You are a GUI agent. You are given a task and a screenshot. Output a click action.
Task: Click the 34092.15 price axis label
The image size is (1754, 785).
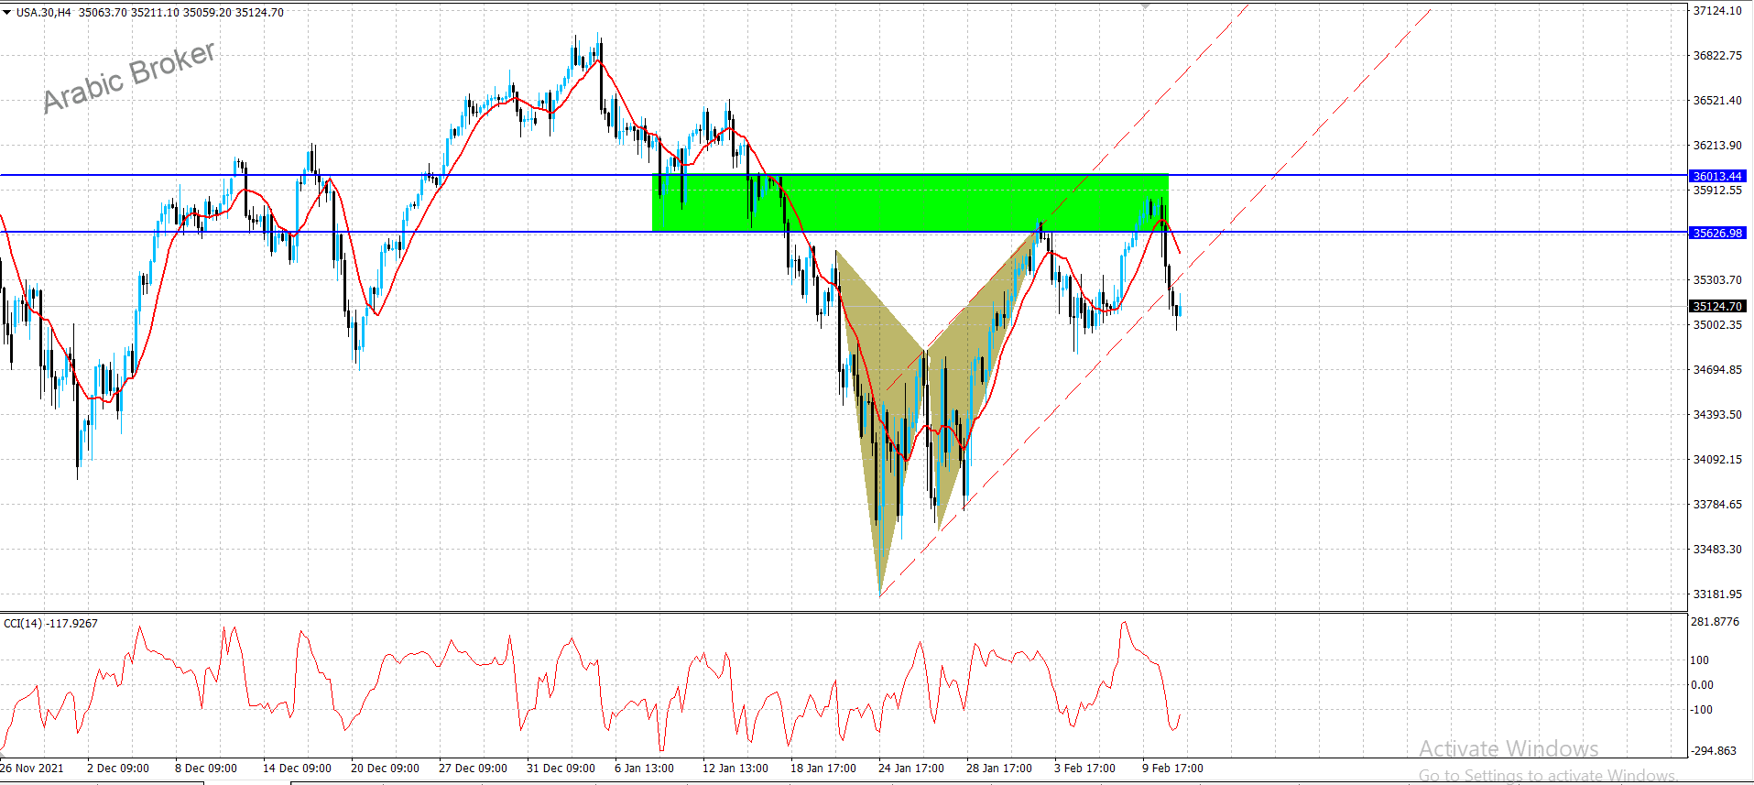point(1717,460)
